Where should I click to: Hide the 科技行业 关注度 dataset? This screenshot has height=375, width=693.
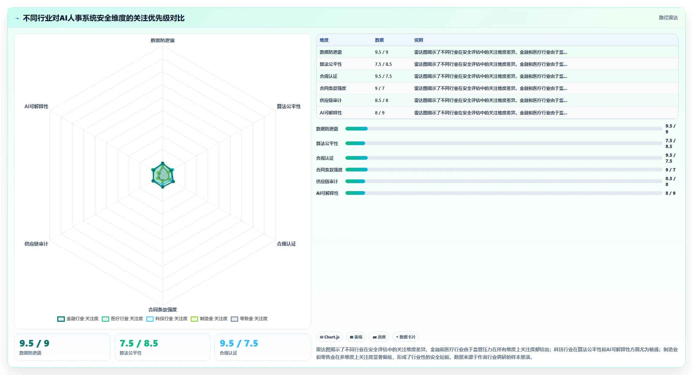tap(167, 319)
